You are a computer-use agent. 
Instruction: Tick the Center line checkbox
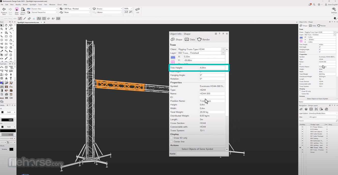click(171, 142)
